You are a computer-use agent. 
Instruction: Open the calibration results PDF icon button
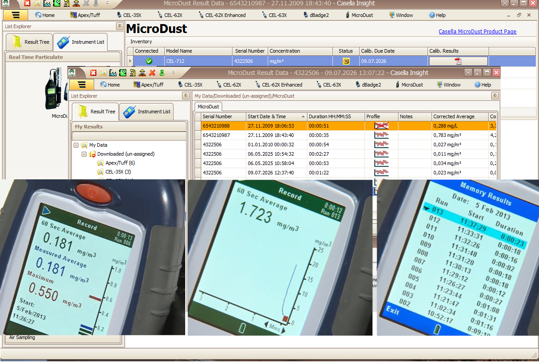click(x=458, y=61)
